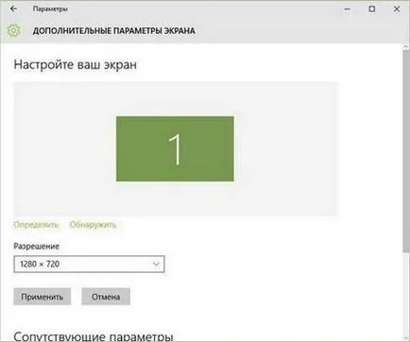Go back with the arrow icon
The width and height of the screenshot is (410, 342).
[13, 9]
